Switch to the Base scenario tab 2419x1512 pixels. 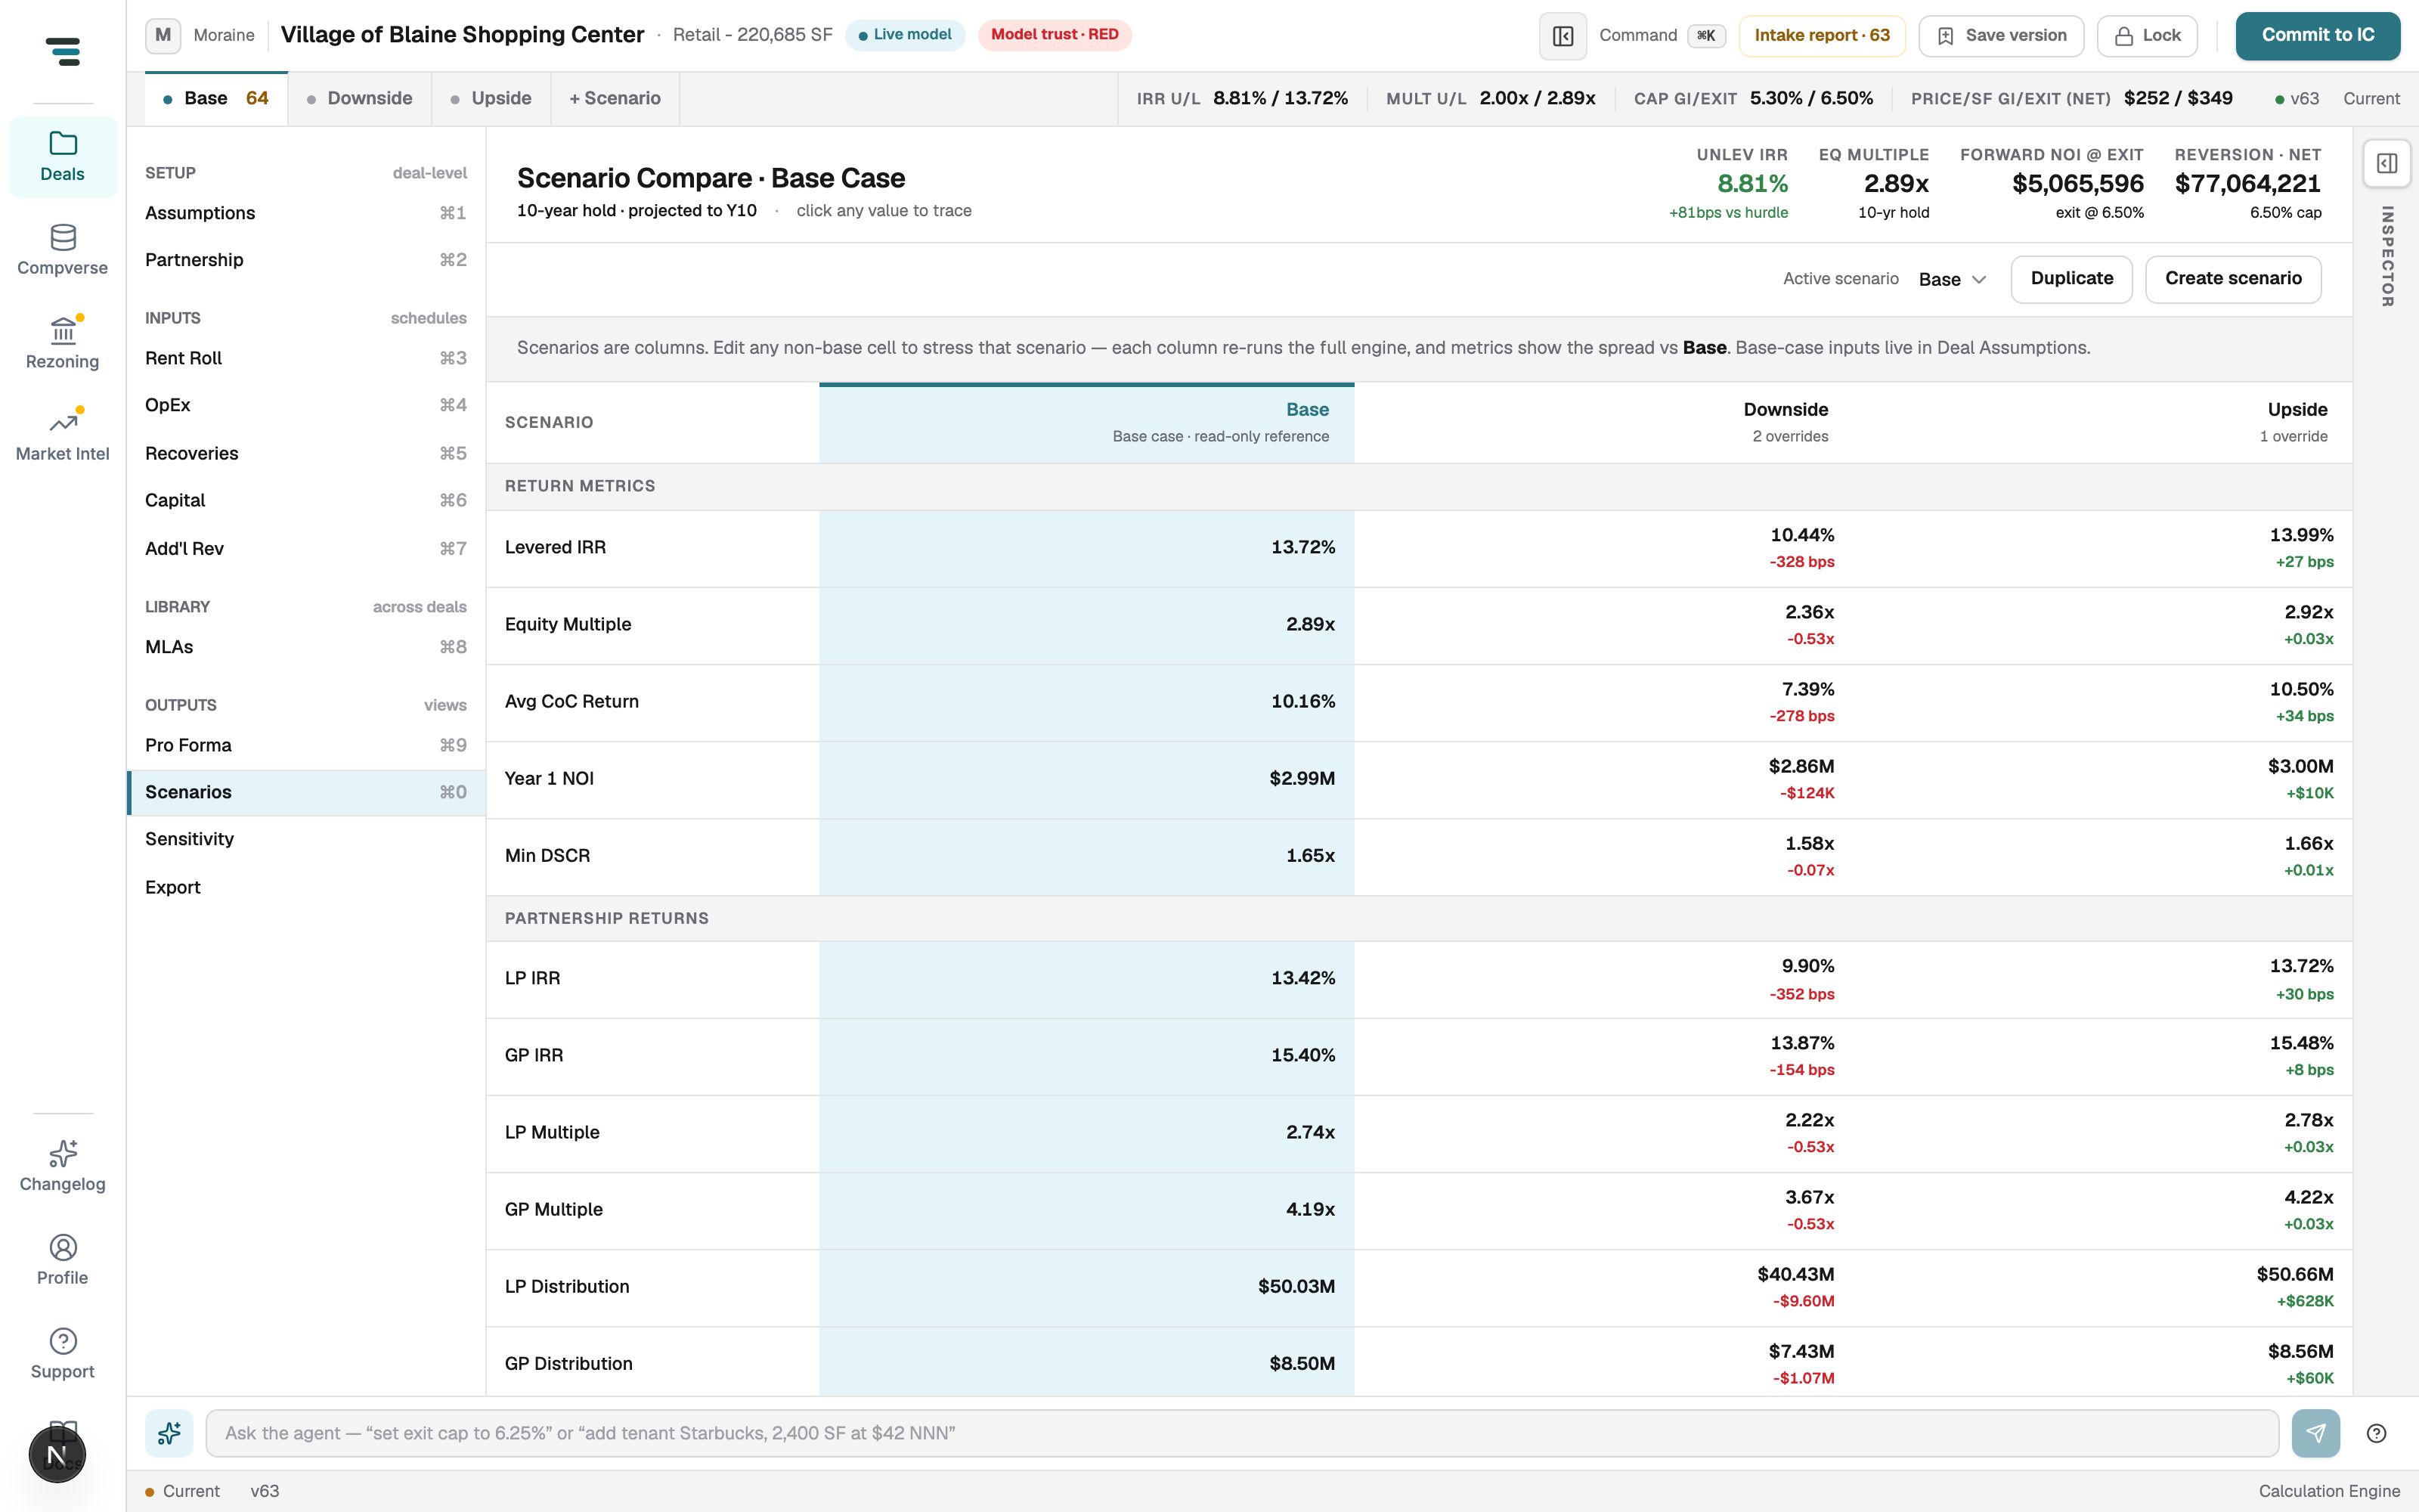216,98
